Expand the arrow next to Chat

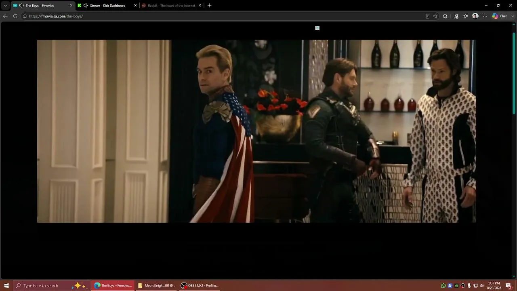[x=512, y=16]
